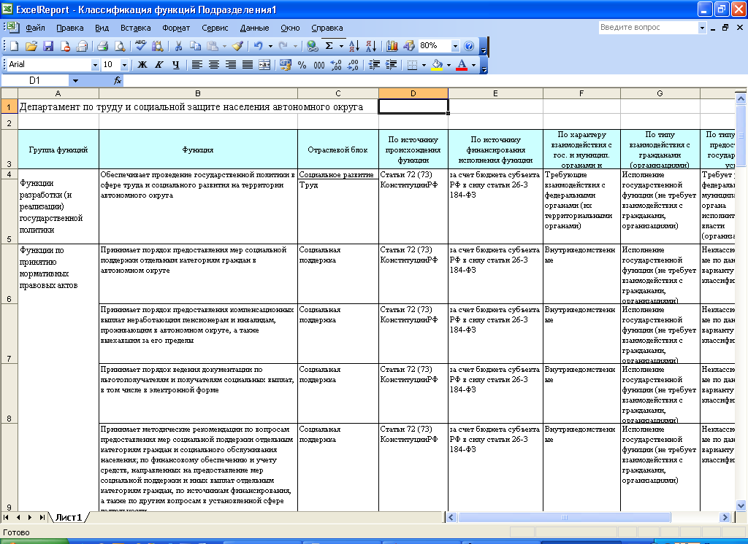Sort ascending with the A-Z icon
Viewport: 748px width, 544px height.
click(354, 46)
